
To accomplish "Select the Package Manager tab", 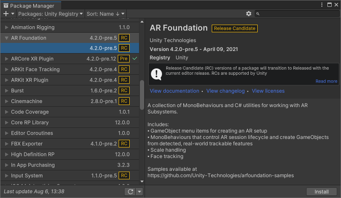I will point(31,6).
